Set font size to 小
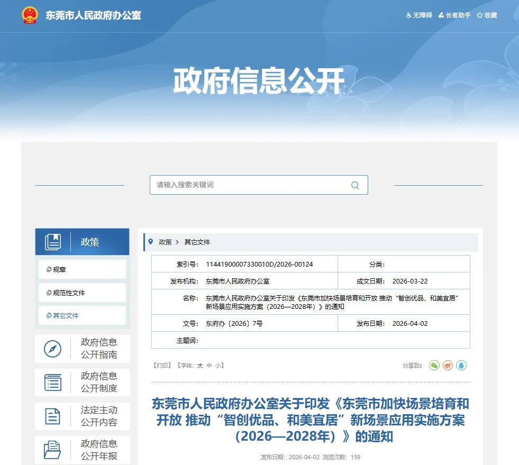The width and height of the screenshot is (519, 465). click(x=217, y=365)
